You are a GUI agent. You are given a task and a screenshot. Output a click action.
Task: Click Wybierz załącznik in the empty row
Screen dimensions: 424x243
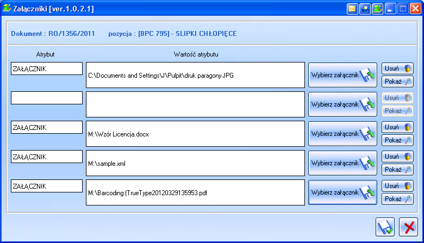342,104
